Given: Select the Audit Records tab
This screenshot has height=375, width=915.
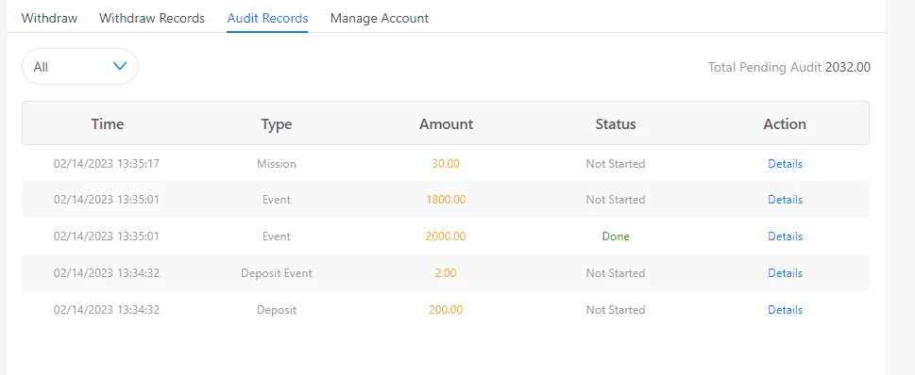Looking at the screenshot, I should point(267,18).
